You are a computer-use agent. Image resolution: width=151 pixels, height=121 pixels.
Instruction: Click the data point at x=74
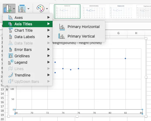pyautogui.click(x=63, y=69)
